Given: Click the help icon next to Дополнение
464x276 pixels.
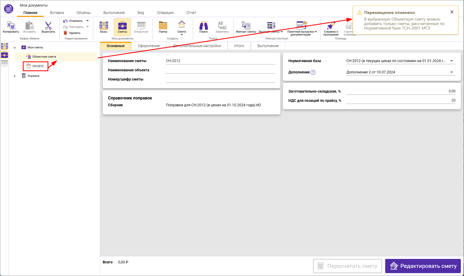Looking at the screenshot, I should click(313, 72).
